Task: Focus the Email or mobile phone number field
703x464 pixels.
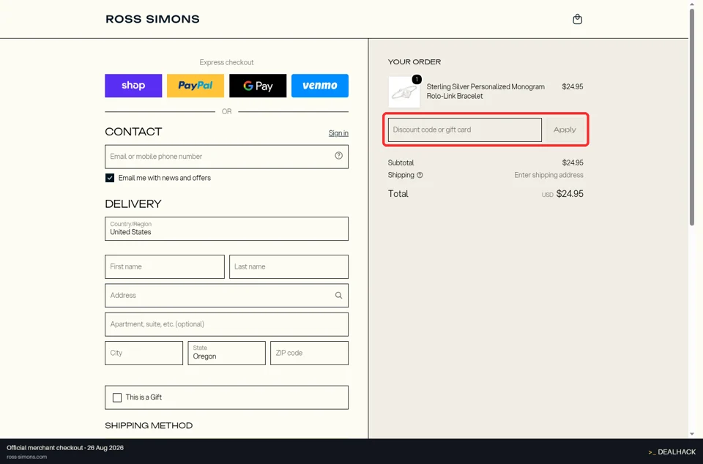Action: click(226, 157)
